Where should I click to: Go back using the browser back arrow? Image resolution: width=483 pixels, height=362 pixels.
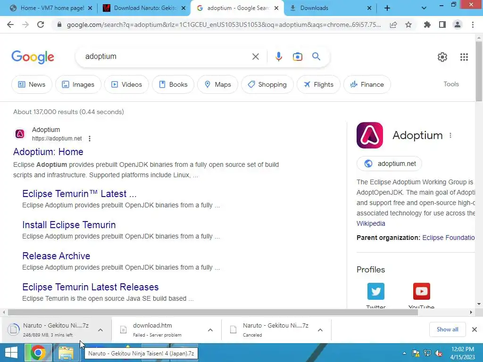pos(10,25)
